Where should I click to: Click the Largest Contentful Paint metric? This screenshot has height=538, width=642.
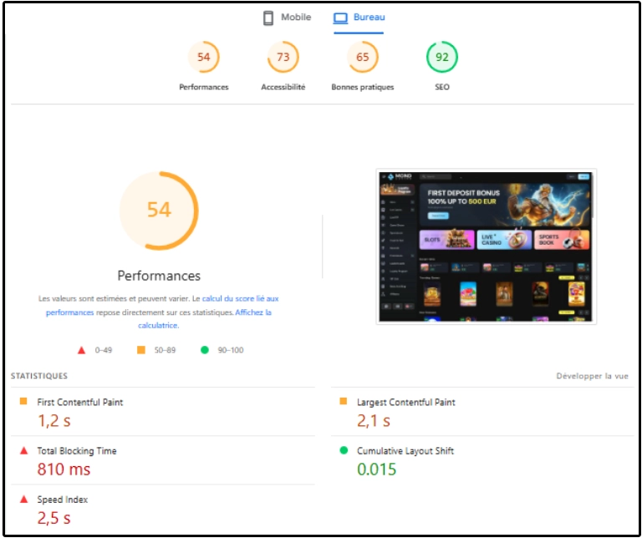coord(405,403)
